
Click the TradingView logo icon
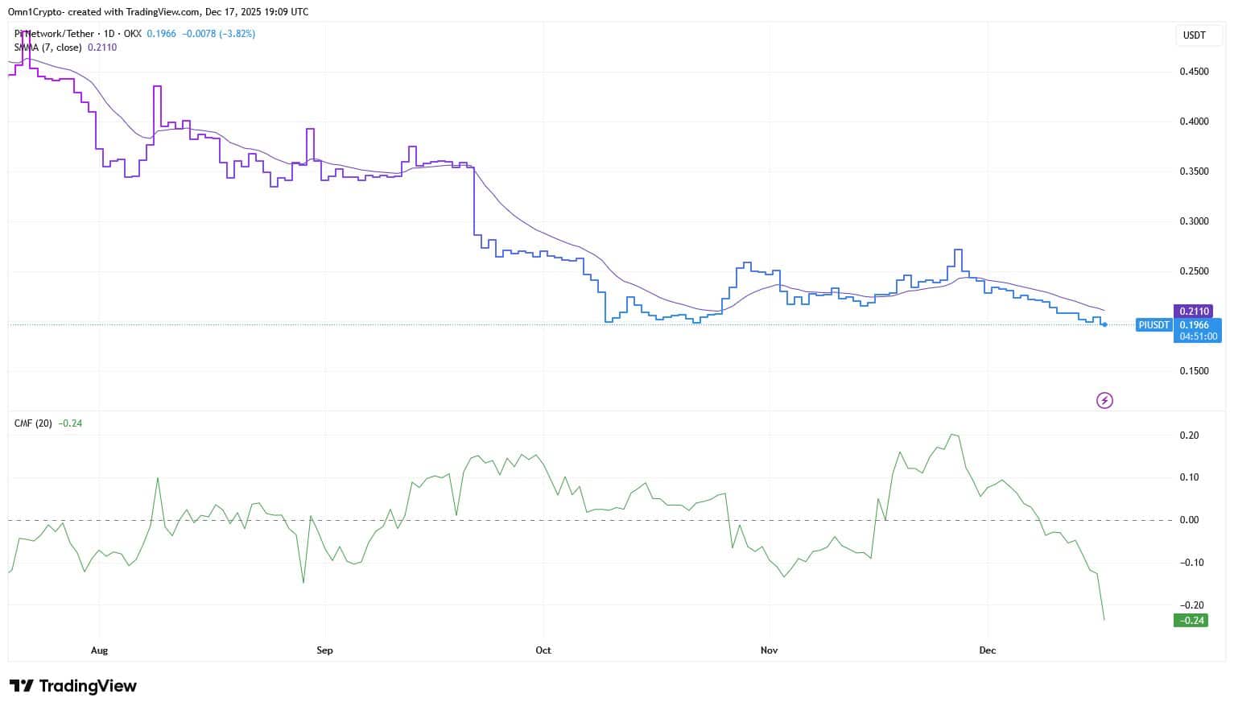(22, 686)
